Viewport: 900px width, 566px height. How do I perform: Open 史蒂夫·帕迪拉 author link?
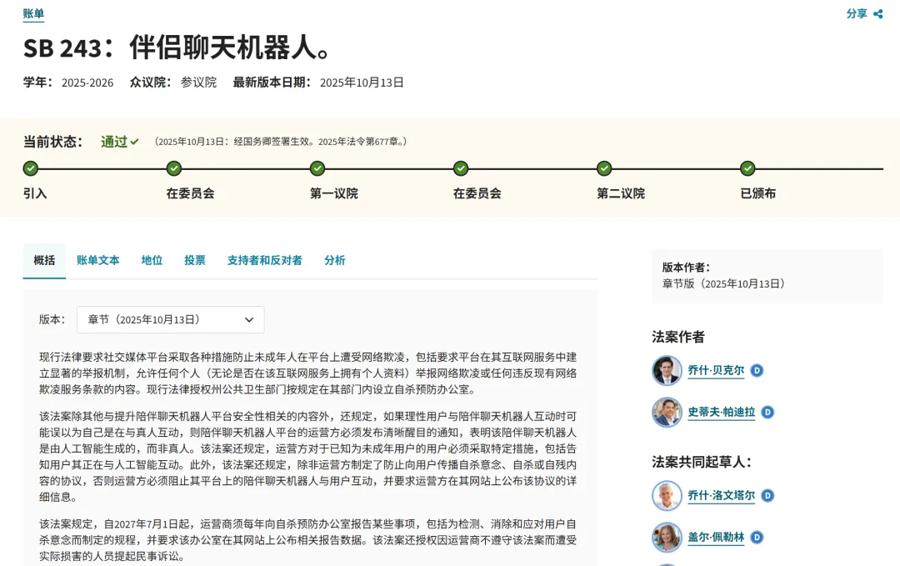[x=722, y=412]
